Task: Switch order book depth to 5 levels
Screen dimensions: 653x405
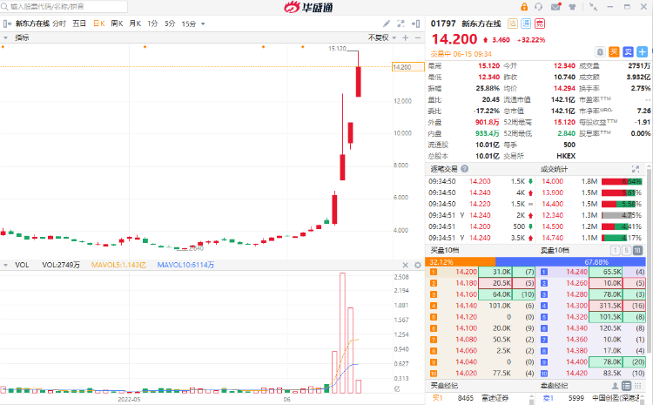Action: click(x=626, y=250)
